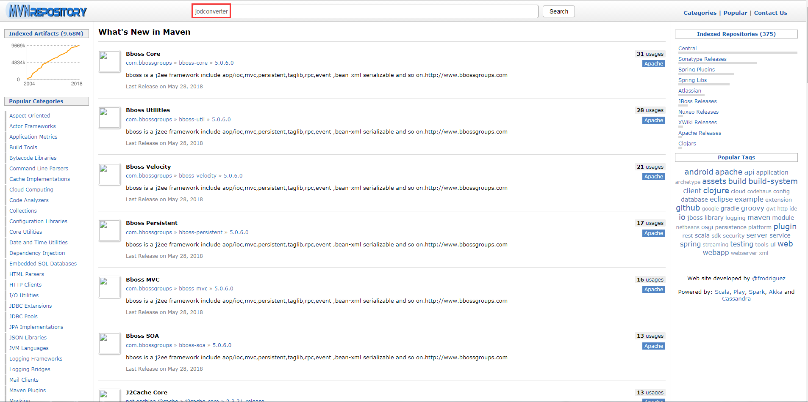Viewport: 808px width, 402px height.
Task: Open the Bboss Persistent title link
Action: [152, 223]
